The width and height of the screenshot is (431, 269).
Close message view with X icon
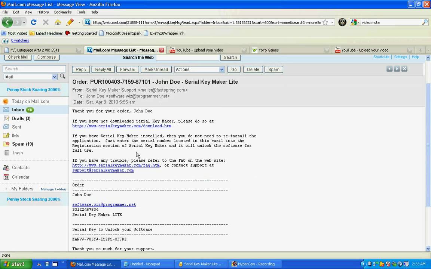(404, 69)
